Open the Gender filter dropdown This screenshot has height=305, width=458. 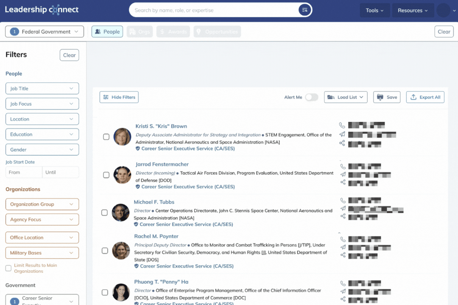(42, 150)
